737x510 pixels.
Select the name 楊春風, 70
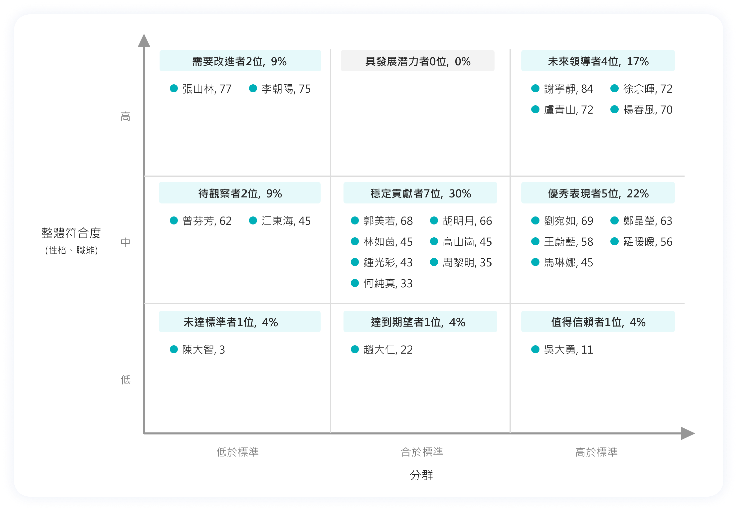coord(647,110)
